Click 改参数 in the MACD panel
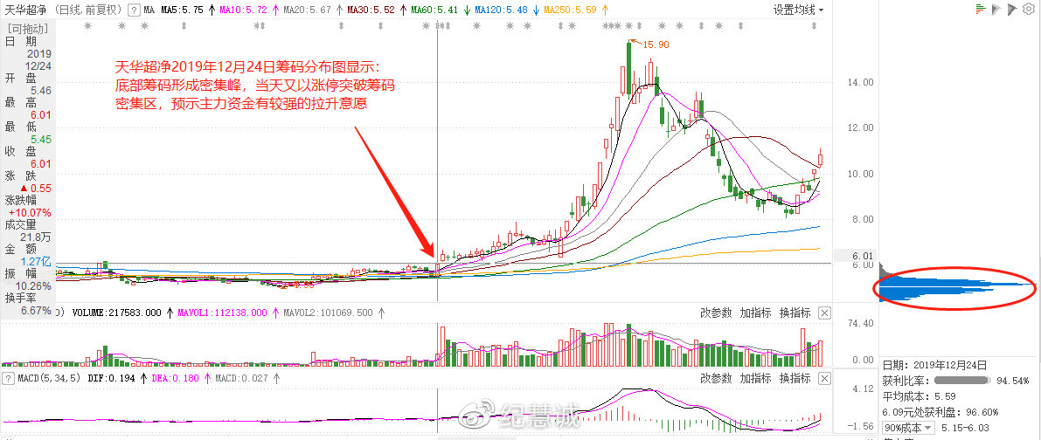 tap(717, 378)
